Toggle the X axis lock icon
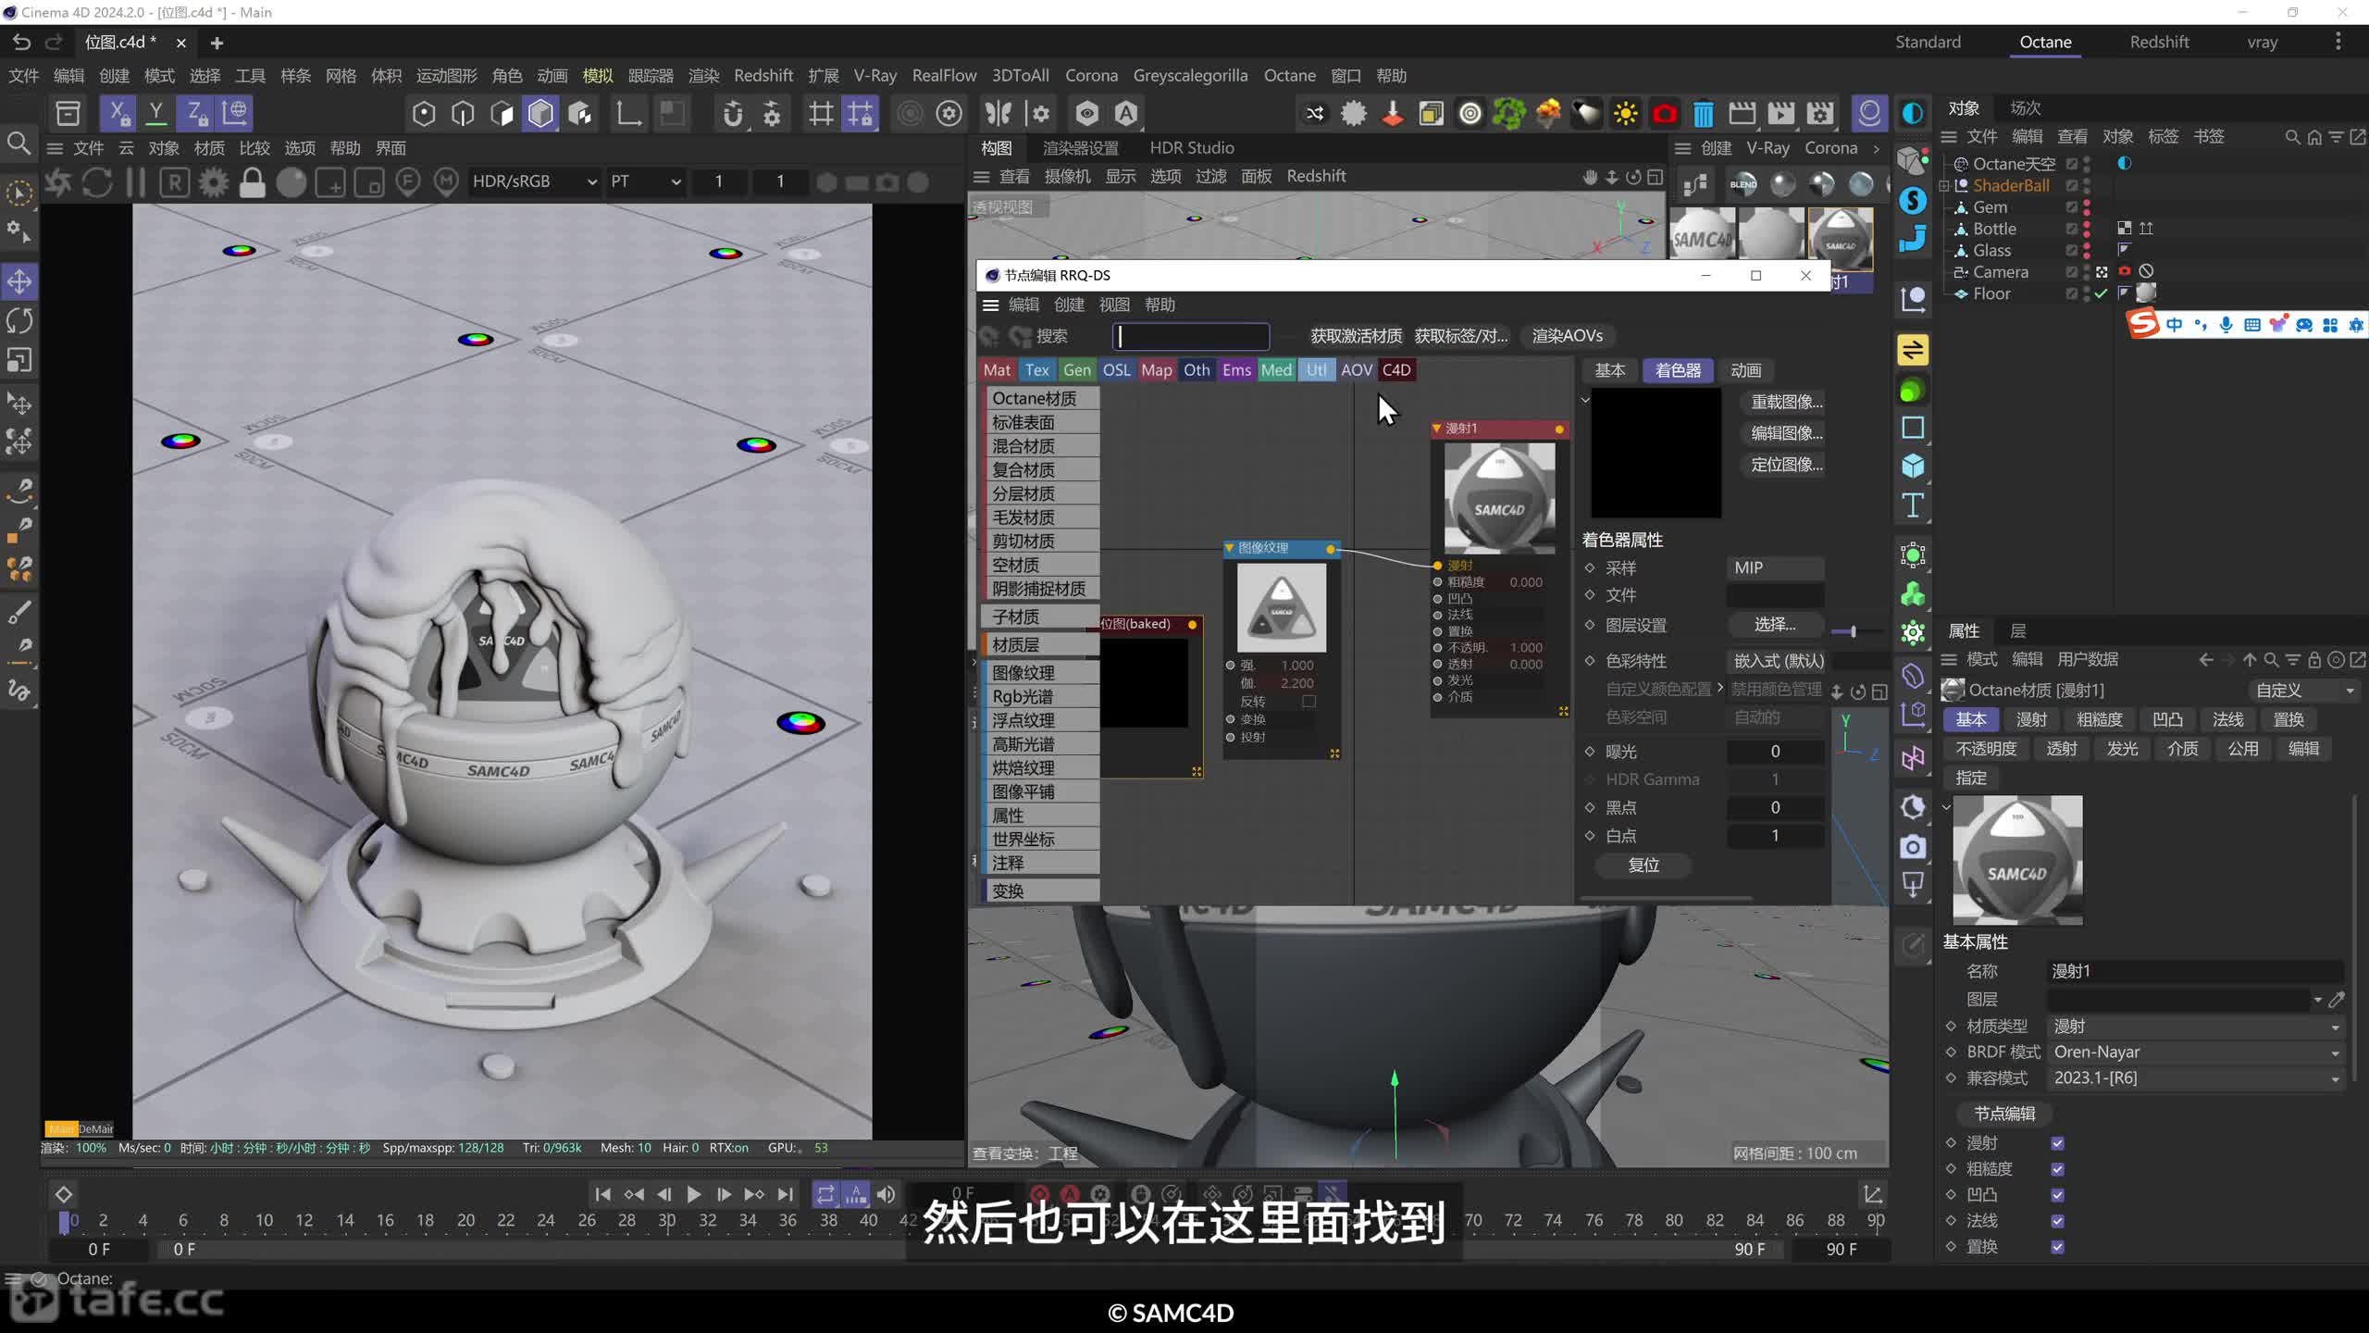 tap(118, 113)
